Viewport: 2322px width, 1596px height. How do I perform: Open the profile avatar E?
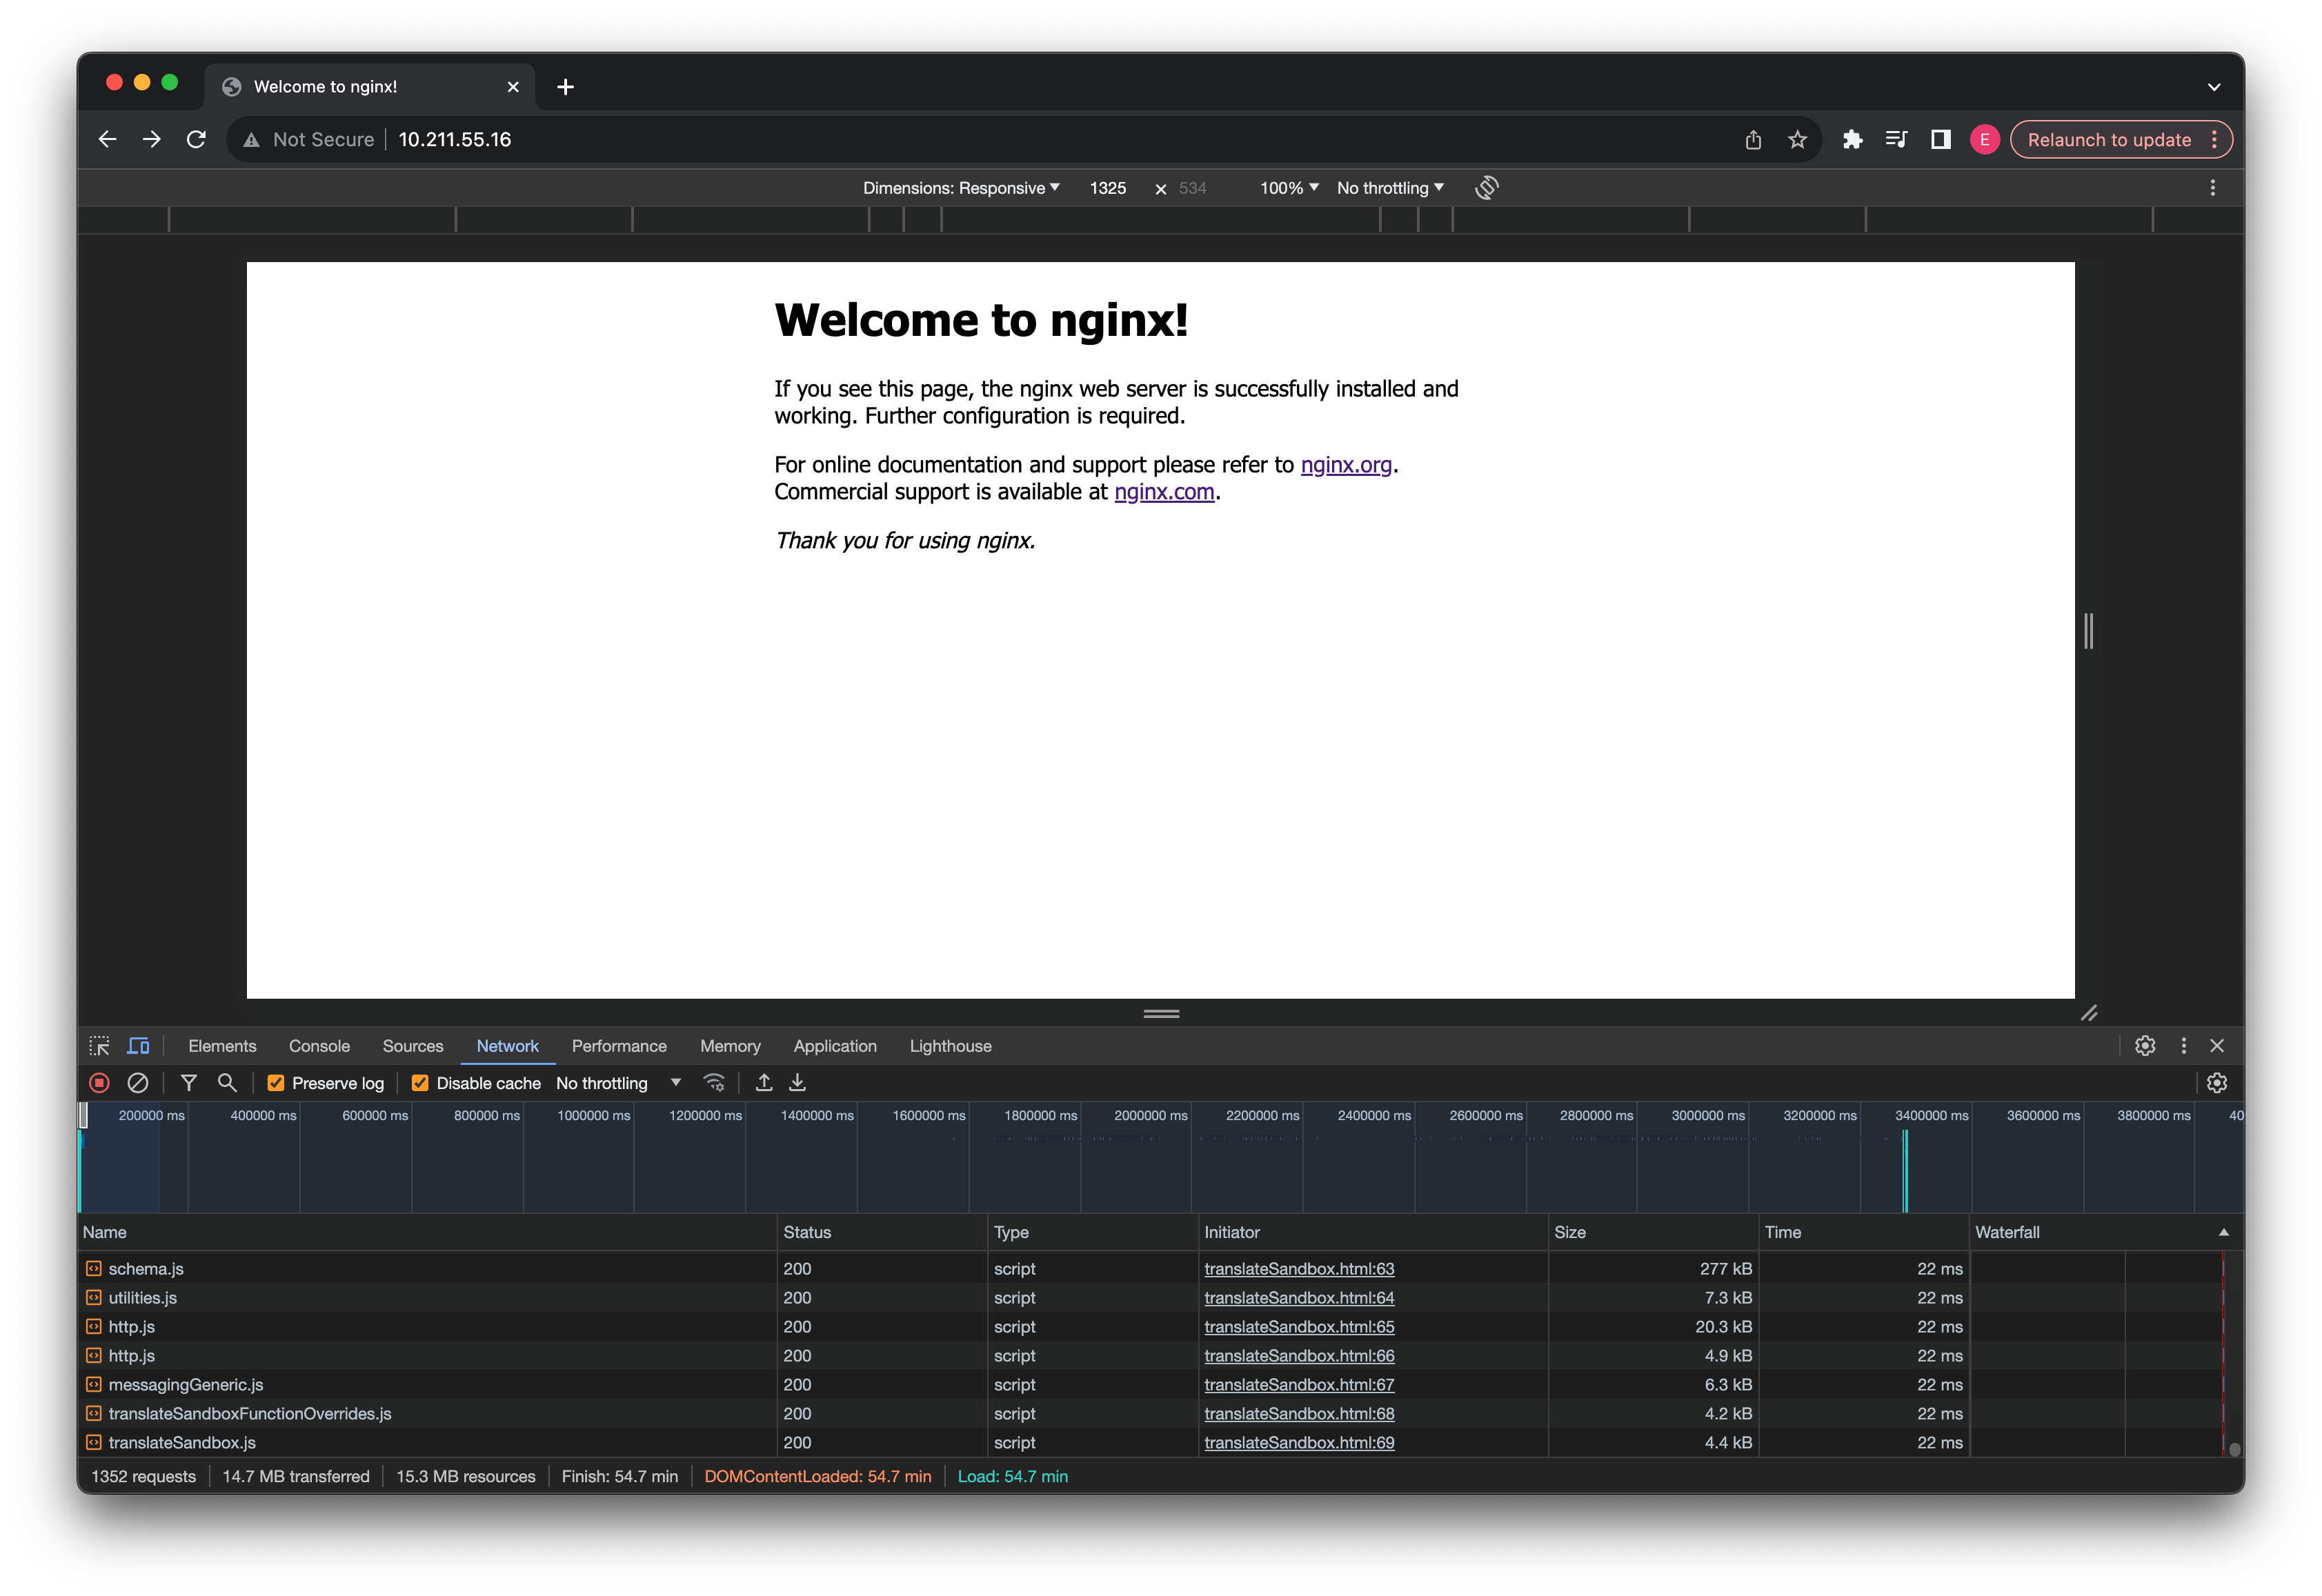tap(1984, 140)
